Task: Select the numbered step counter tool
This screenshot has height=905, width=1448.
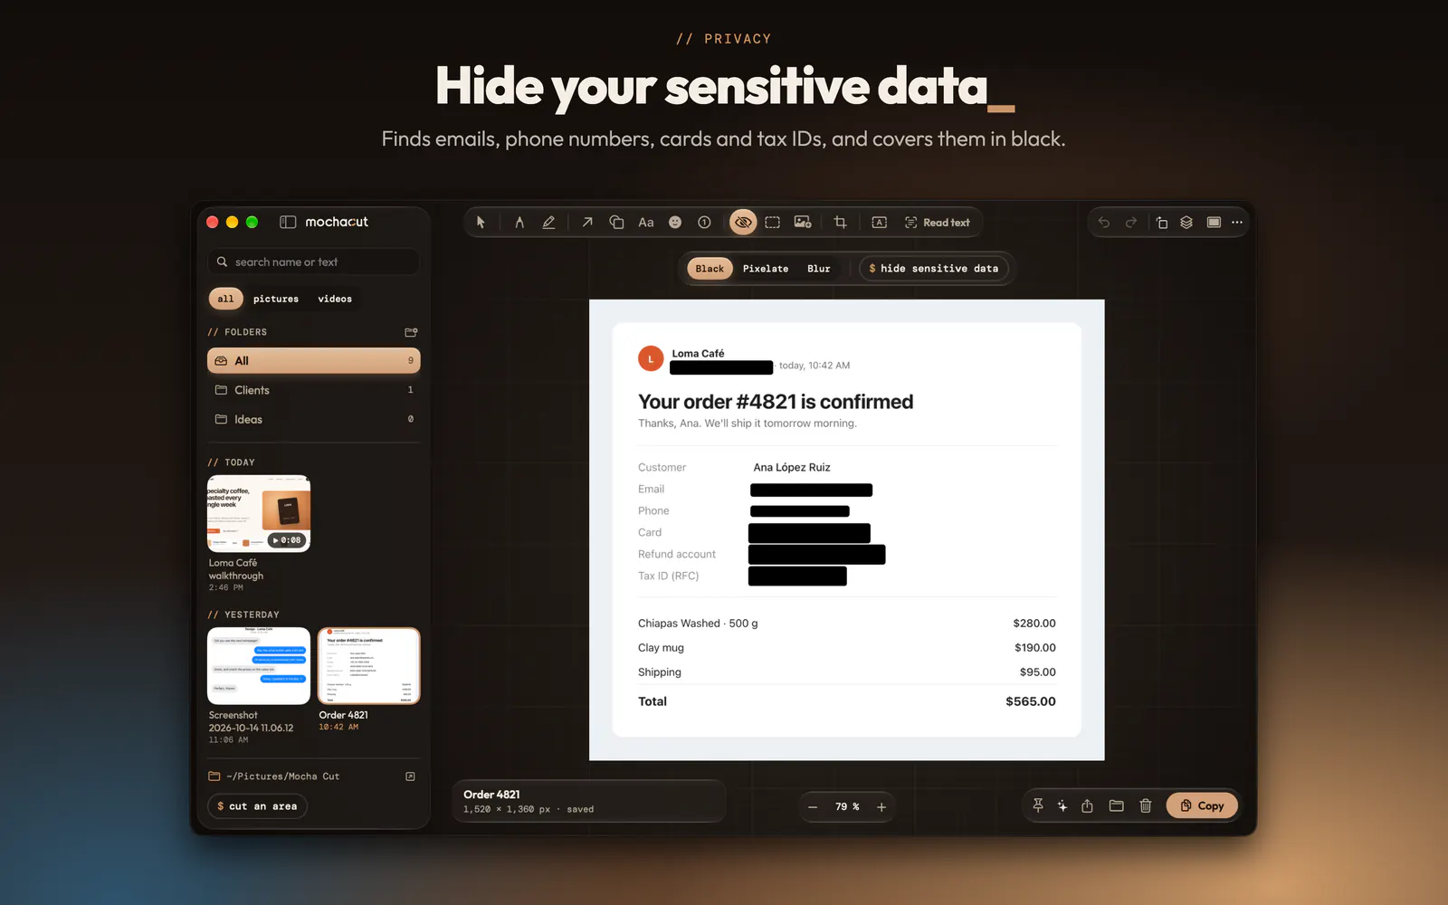Action: point(704,223)
